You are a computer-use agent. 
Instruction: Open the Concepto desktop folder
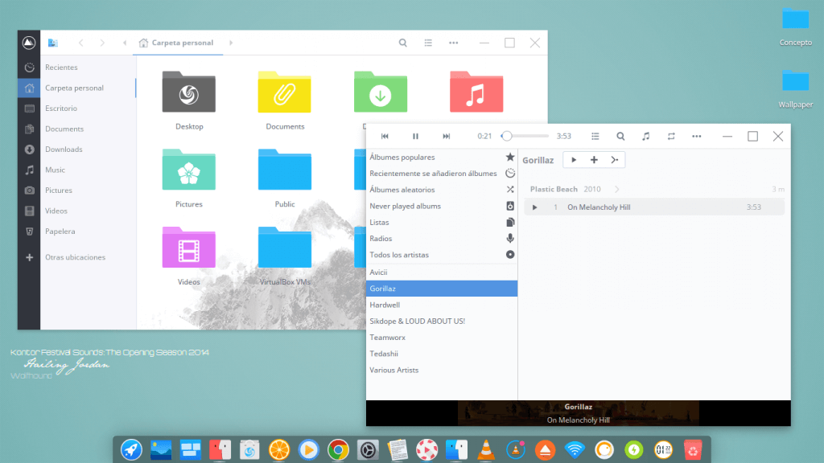[795, 27]
